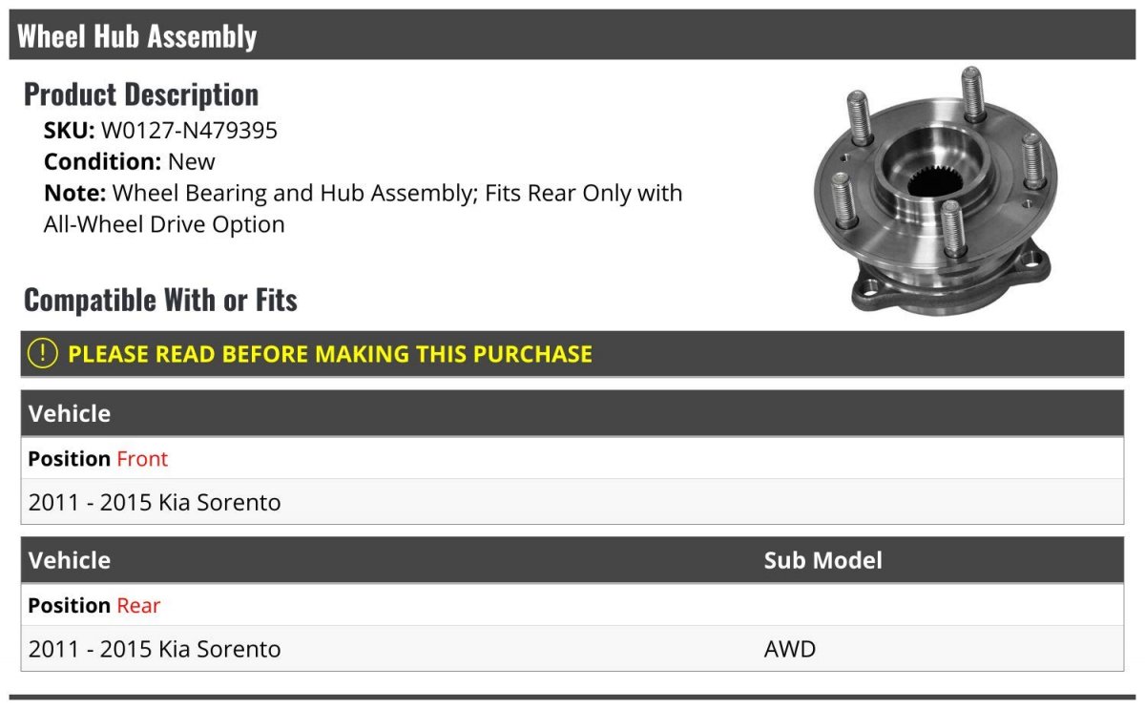This screenshot has height=709, width=1145.
Task: Click the red "Front" position text
Action: (x=142, y=459)
